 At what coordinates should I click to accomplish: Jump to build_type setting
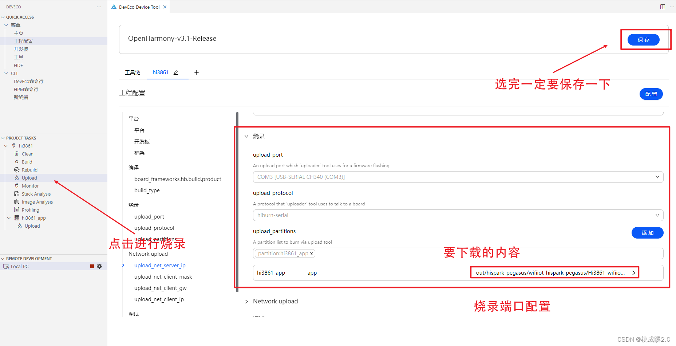point(147,190)
